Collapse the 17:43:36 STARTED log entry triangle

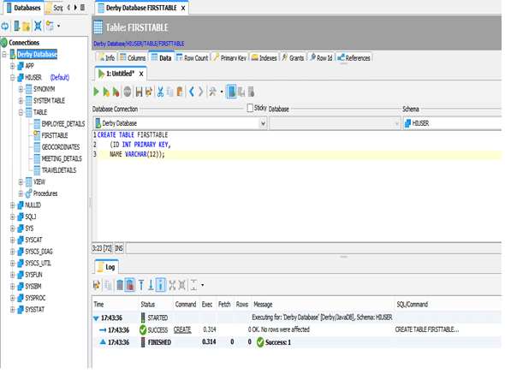pyautogui.click(x=96, y=318)
